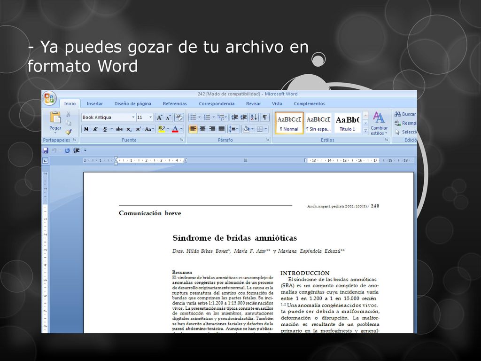Select align right
The height and width of the screenshot is (361, 481).
(x=212, y=129)
